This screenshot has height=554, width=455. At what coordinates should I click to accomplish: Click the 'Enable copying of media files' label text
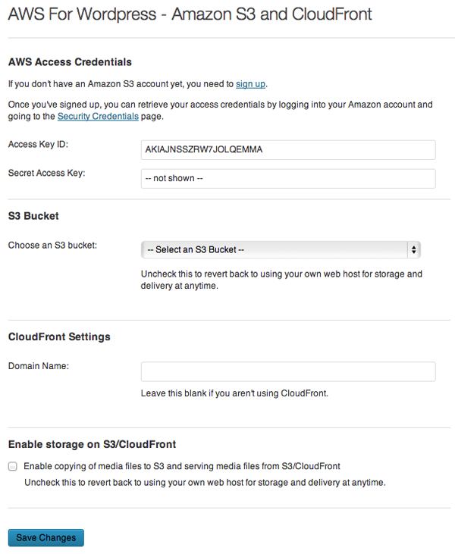[182, 466]
